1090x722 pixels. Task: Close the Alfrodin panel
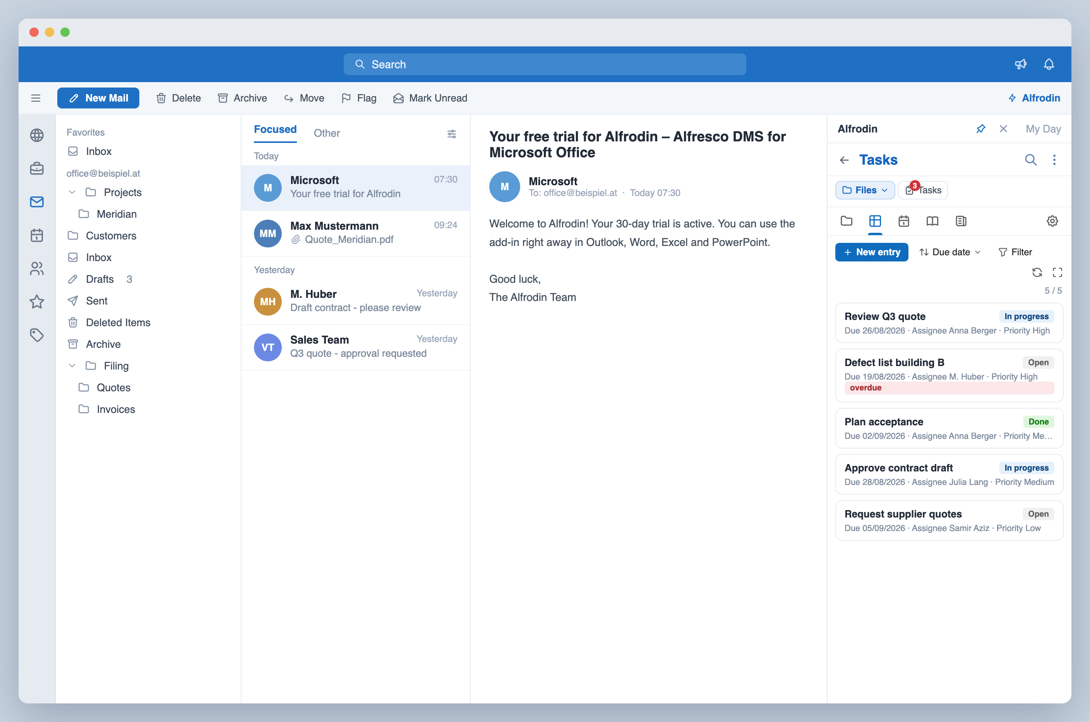tap(1004, 129)
